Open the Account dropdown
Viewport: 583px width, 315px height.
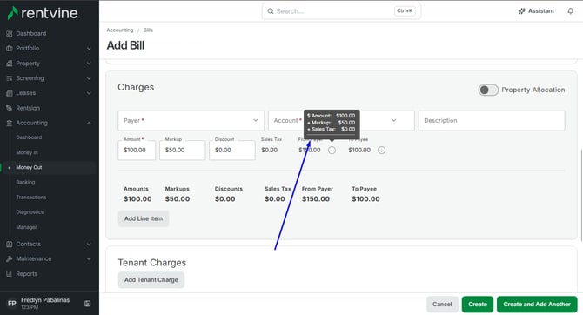341,120
